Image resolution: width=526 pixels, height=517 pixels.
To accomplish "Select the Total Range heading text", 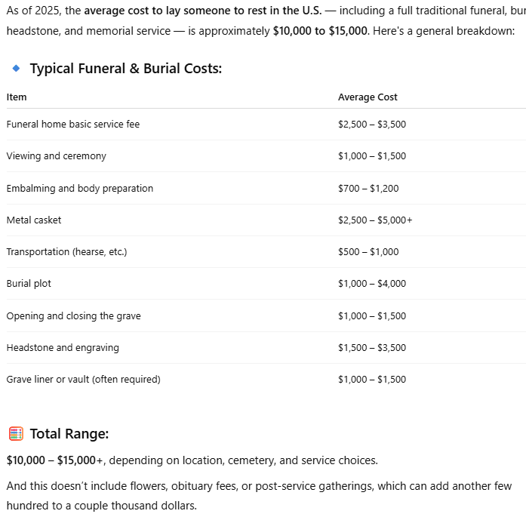I will pos(69,434).
